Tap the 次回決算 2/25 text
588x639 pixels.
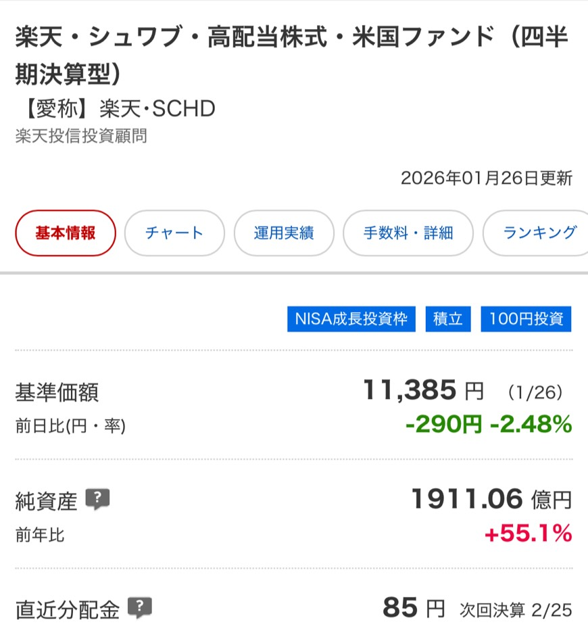(516, 610)
